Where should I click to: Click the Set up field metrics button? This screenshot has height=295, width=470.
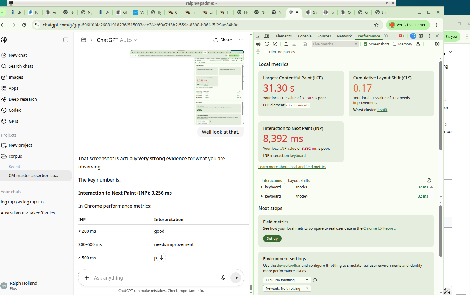tap(272, 239)
